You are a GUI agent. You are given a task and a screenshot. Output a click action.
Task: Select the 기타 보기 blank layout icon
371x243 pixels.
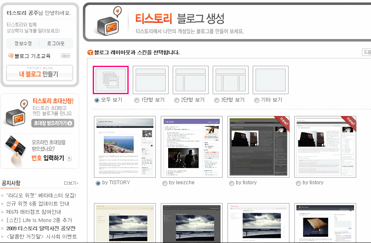coord(270,80)
